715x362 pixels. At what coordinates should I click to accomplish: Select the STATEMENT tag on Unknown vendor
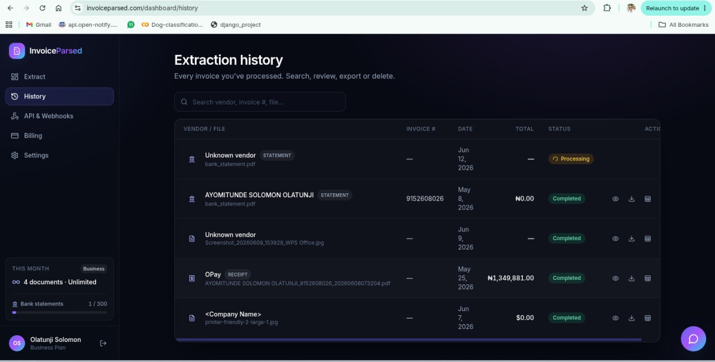point(277,155)
